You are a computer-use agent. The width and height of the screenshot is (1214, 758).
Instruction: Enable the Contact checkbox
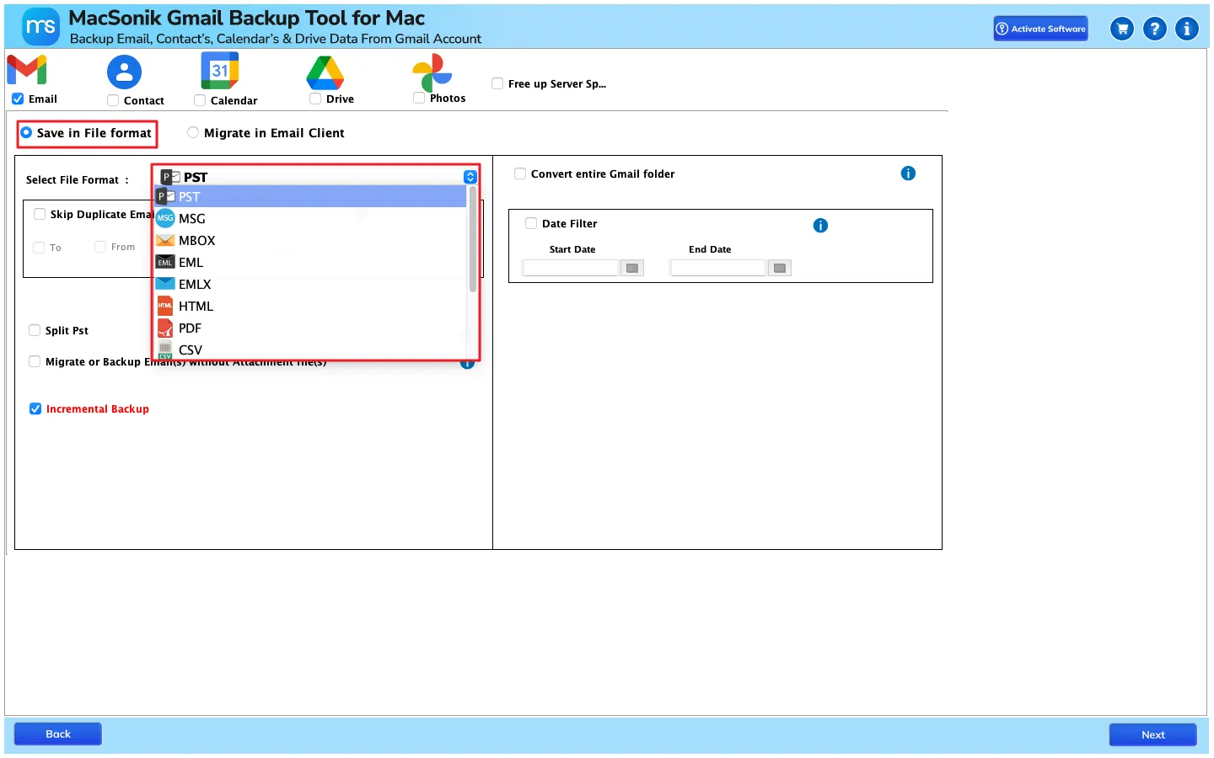click(x=113, y=100)
